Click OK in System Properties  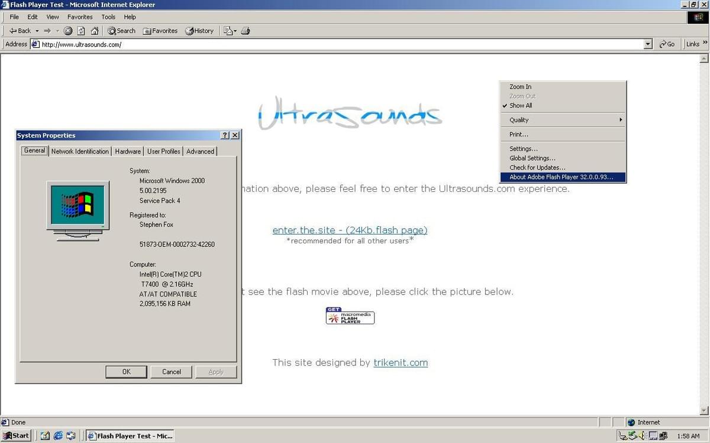coord(126,372)
